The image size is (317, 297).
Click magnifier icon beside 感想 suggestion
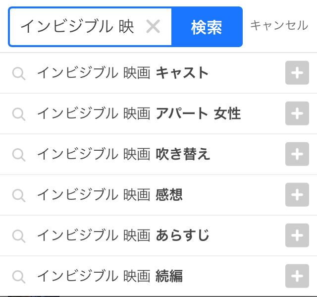click(x=19, y=195)
